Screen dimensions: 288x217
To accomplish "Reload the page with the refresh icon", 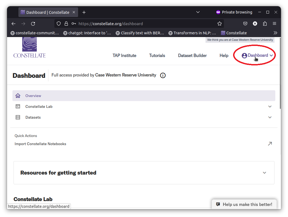I will [x=33, y=24].
